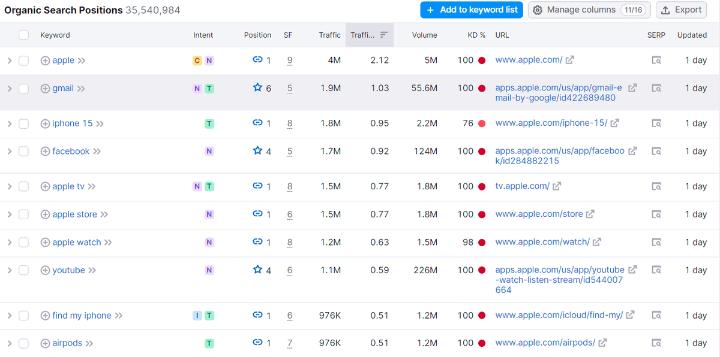The image size is (720, 357).
Task: Tick the facebook row checkbox
Action: [x=23, y=152]
